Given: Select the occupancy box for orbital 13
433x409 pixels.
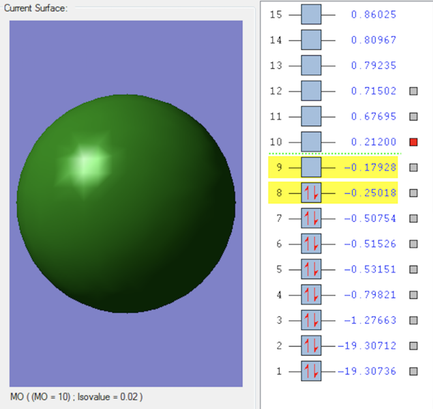Looking at the screenshot, I should pos(311,66).
